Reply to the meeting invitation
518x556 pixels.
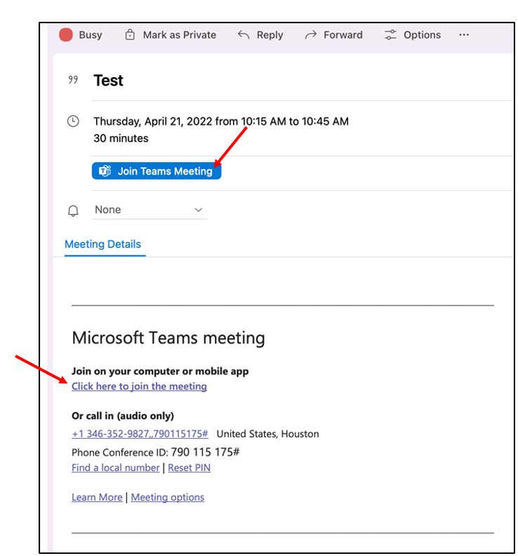[260, 35]
